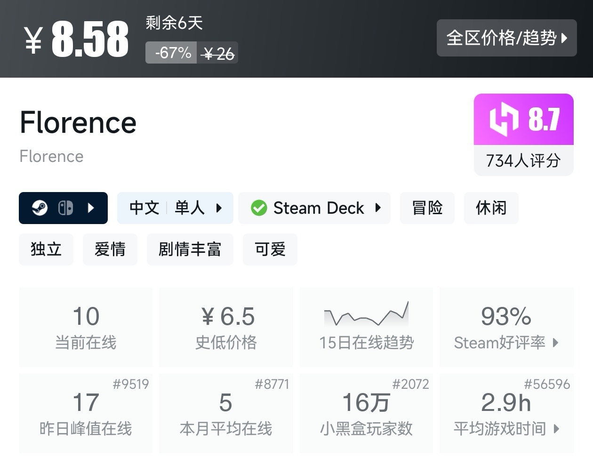593x458 pixels.
Task: Select the 休闲 genre tag
Action: coord(491,208)
